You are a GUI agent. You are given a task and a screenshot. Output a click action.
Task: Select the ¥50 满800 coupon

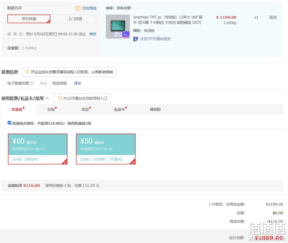pyautogui.click(x=105, y=149)
